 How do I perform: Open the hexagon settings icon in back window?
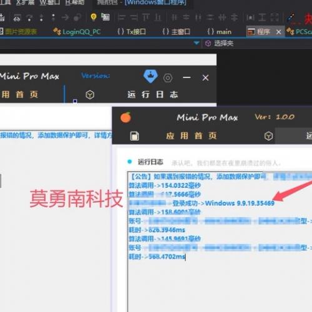click(x=168, y=78)
